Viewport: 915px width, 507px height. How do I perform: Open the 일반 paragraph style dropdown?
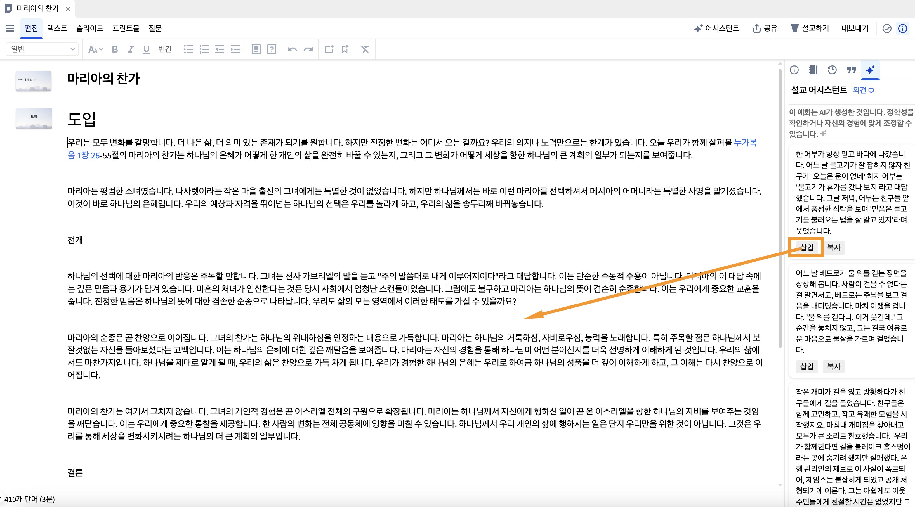point(42,49)
